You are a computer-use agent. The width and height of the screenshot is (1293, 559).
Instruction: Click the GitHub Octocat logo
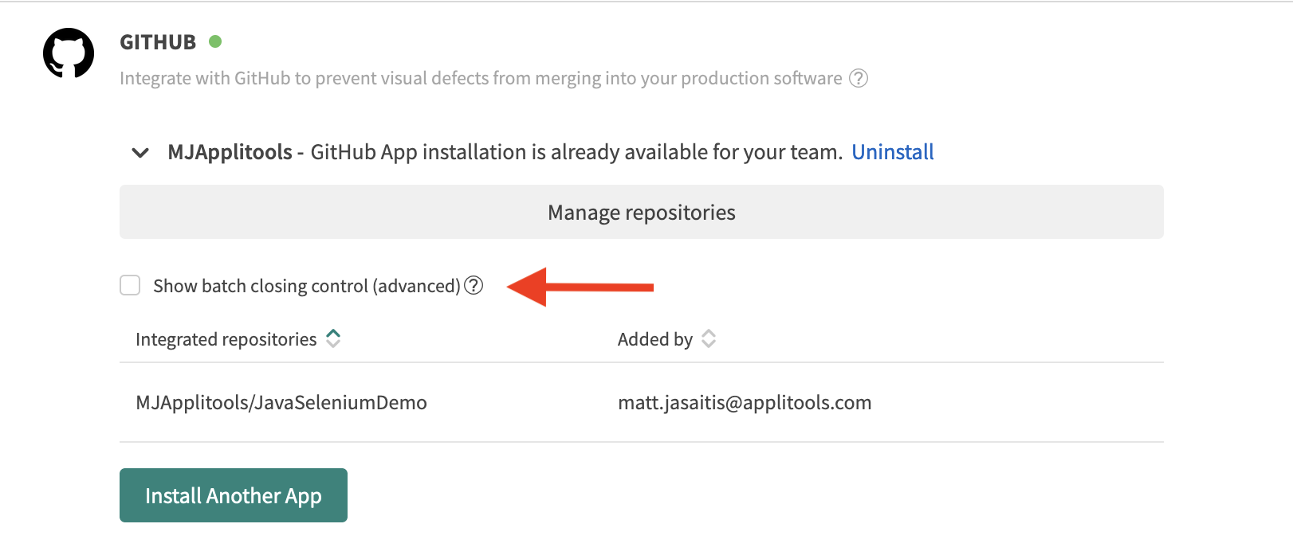[69, 53]
